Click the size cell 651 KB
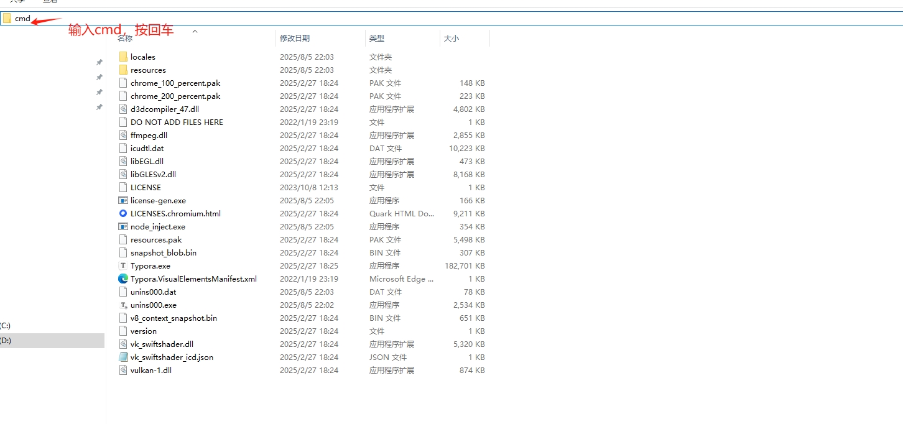The height and width of the screenshot is (424, 903). 472,318
